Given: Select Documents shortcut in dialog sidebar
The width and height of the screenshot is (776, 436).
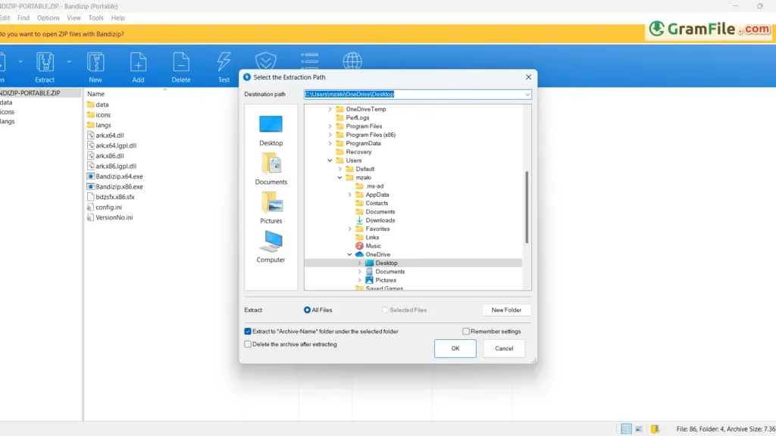Looking at the screenshot, I should [271, 169].
